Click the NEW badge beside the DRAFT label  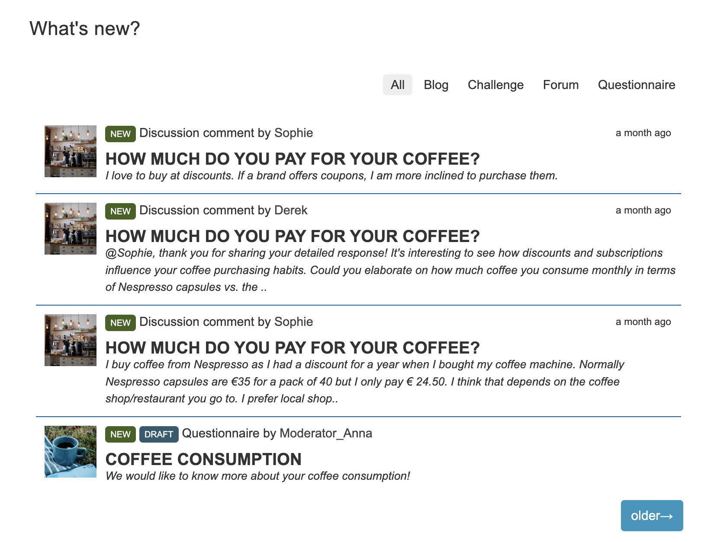pyautogui.click(x=120, y=434)
